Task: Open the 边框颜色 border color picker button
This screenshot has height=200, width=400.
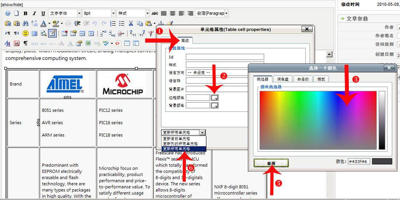Action: pos(215,97)
